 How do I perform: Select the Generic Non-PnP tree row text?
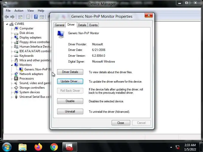click(x=37, y=69)
